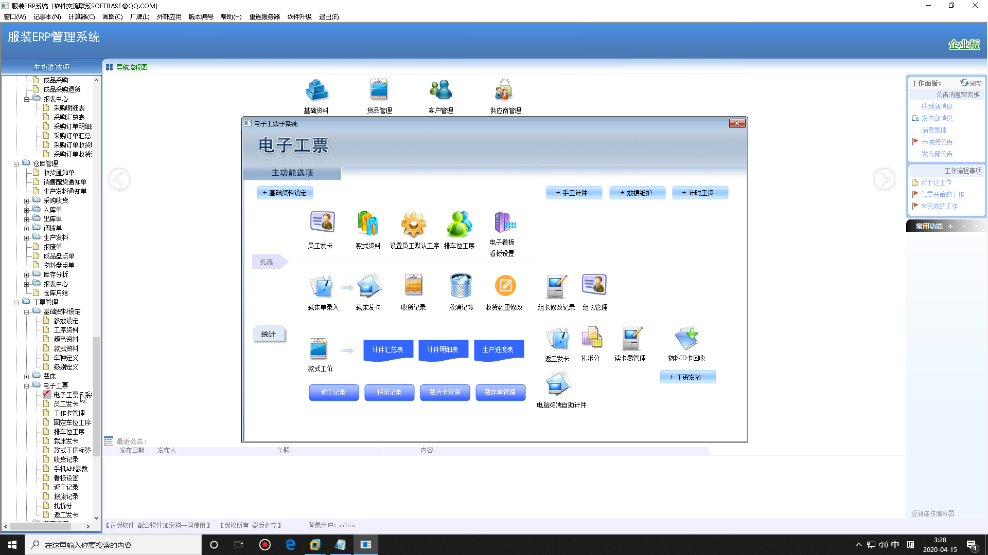Viewport: 988px width, 555px height.
Task: Open 物料ID卡回收 download icon
Action: pyautogui.click(x=686, y=338)
